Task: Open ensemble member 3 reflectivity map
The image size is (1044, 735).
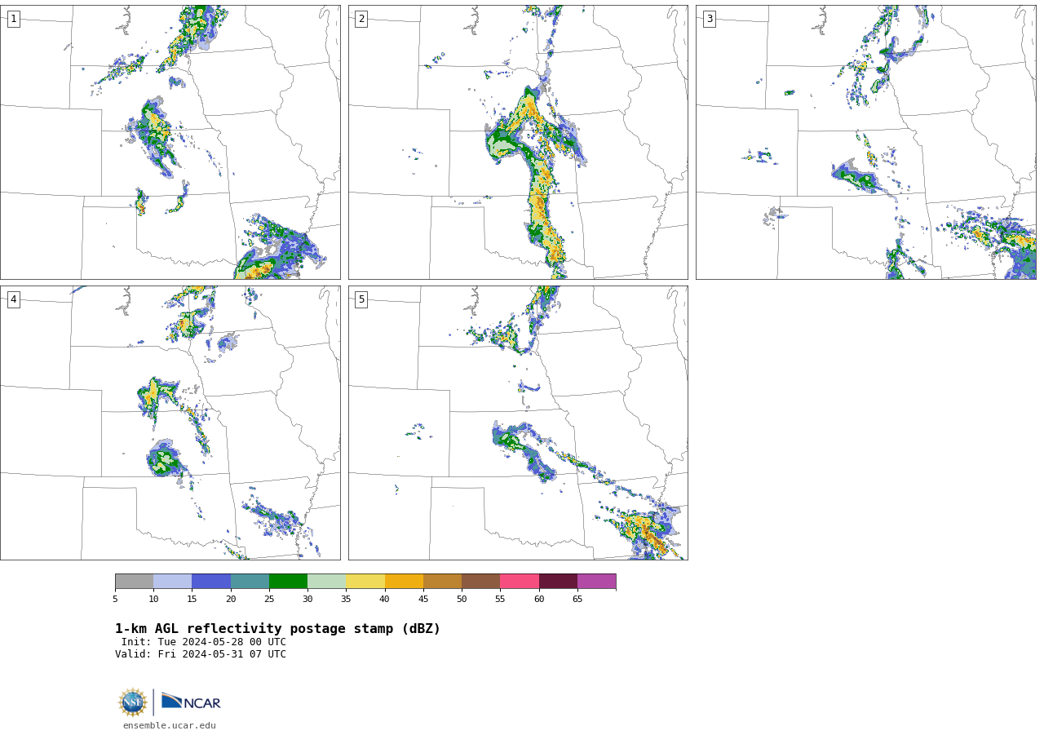Action: point(865,142)
